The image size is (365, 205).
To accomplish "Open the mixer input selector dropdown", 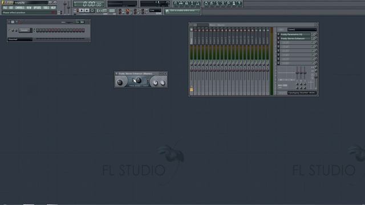I will (302, 30).
